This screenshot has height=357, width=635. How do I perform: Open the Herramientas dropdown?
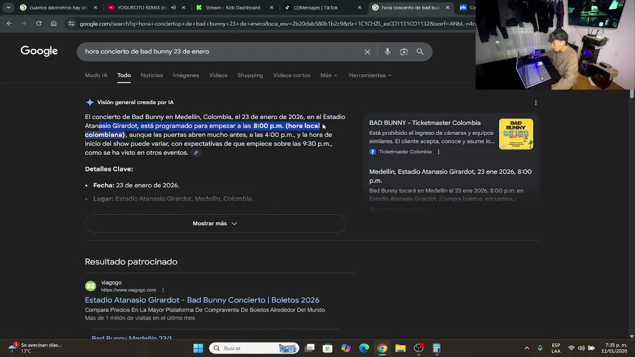(370, 75)
